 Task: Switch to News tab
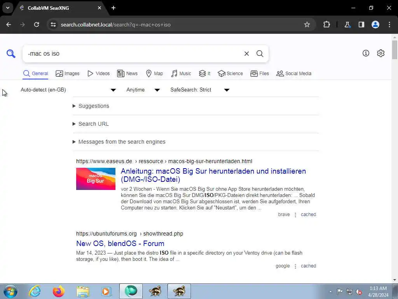pos(127,74)
